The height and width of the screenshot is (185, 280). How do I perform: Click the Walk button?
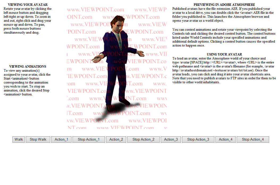19,140
